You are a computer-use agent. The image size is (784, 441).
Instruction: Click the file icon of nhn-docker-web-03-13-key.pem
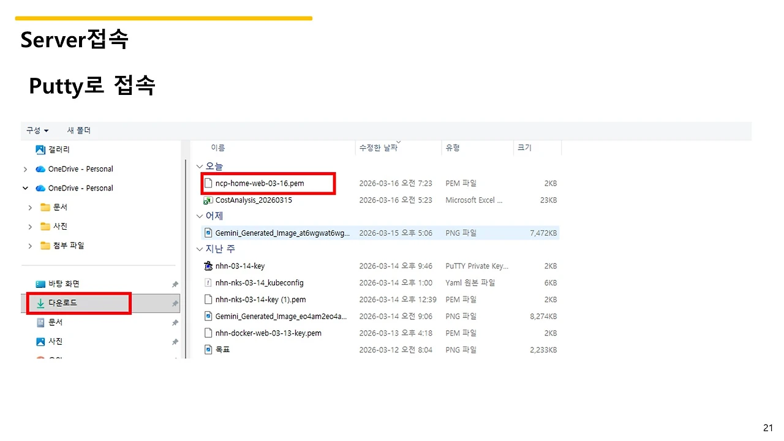point(208,333)
